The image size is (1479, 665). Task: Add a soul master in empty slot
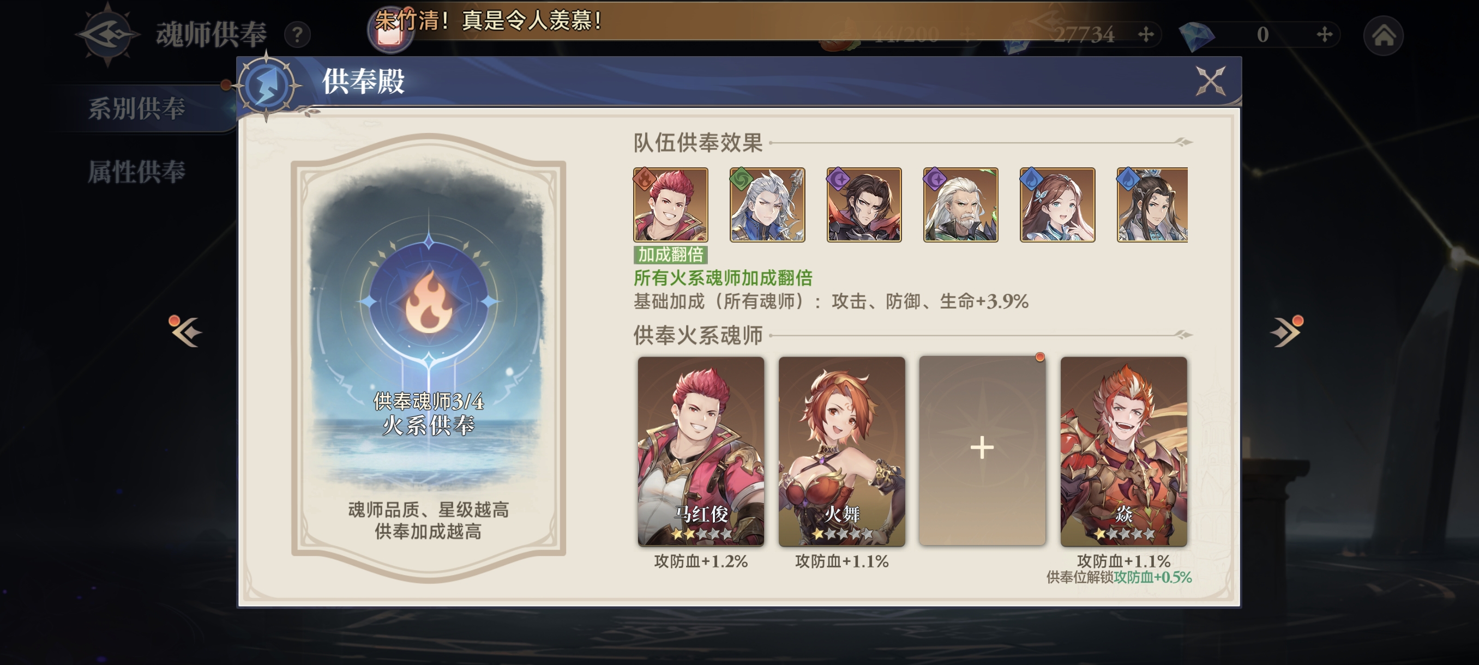pyautogui.click(x=982, y=450)
